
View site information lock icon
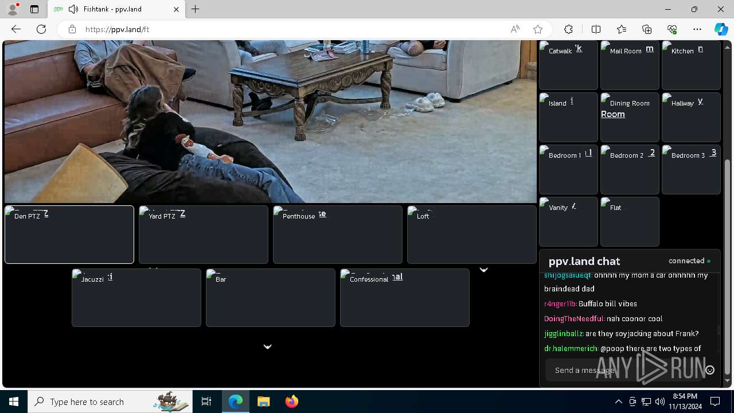(x=72, y=29)
